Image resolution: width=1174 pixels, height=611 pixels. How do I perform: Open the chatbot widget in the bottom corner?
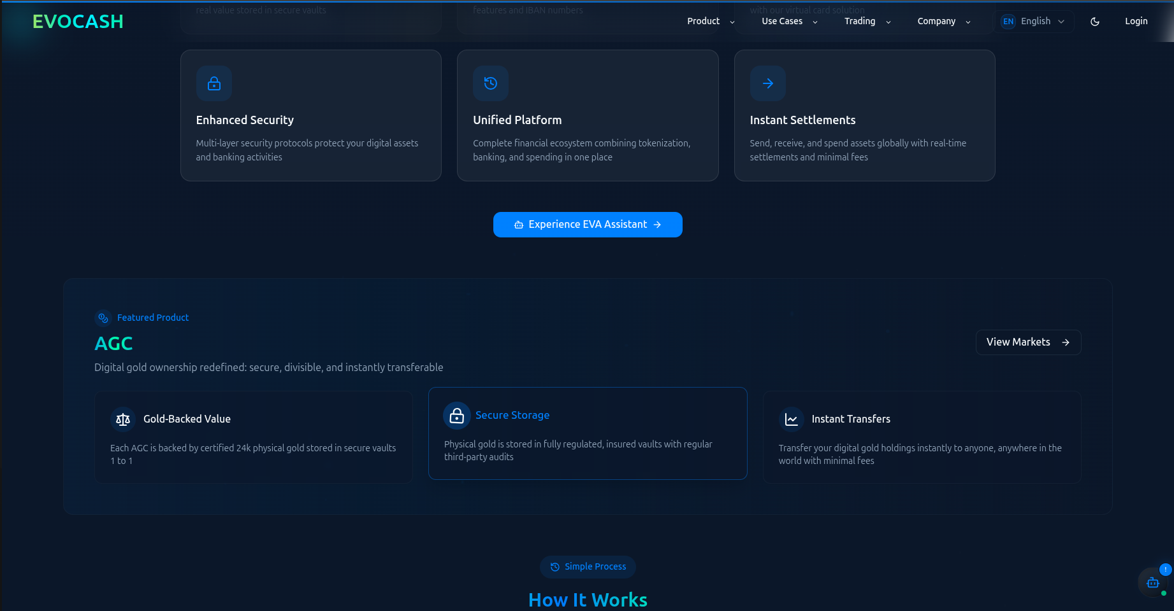tap(1152, 582)
